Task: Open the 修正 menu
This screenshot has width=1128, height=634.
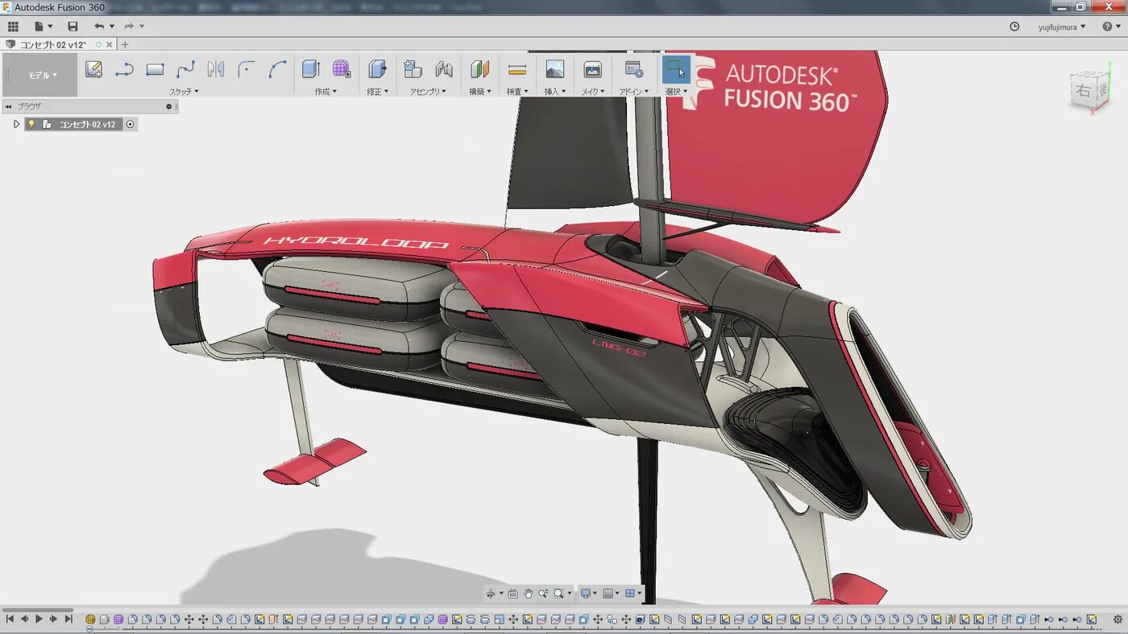Action: click(378, 92)
